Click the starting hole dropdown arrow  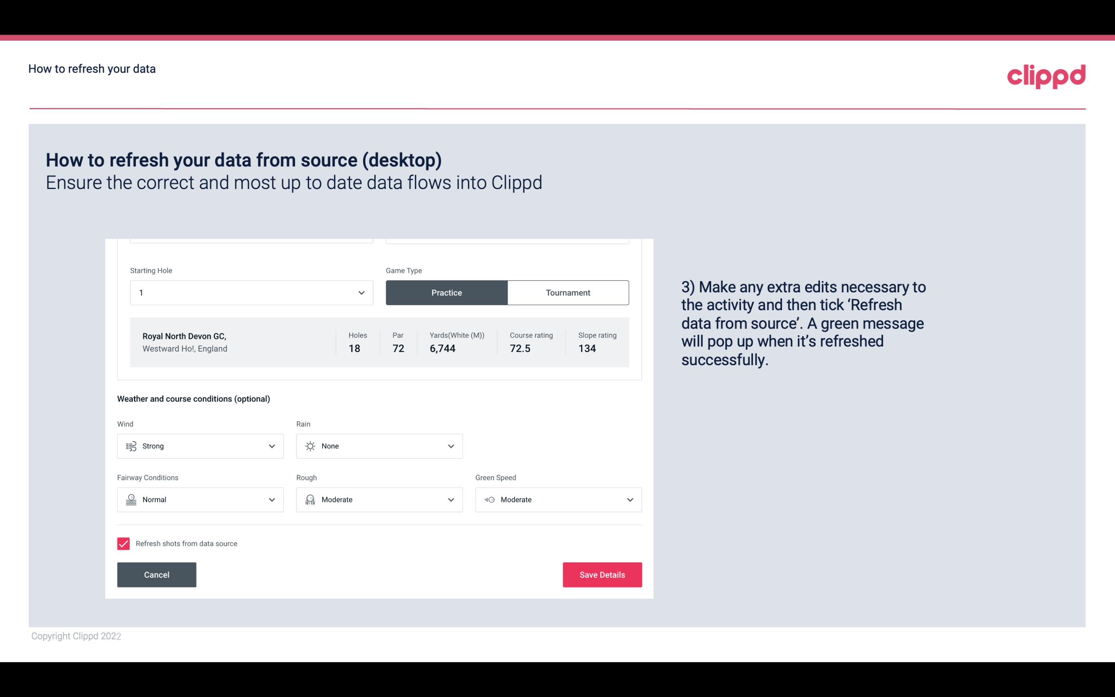(x=361, y=292)
